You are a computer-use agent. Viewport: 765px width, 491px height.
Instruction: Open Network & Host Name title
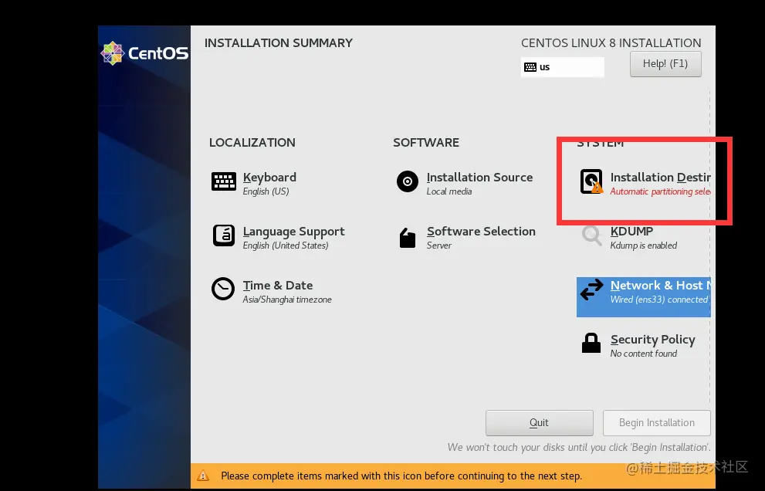[x=661, y=286]
